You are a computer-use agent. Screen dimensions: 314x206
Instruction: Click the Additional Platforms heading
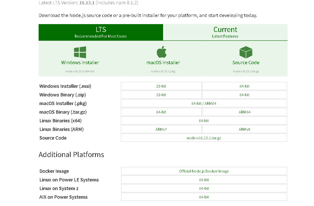pos(71,154)
